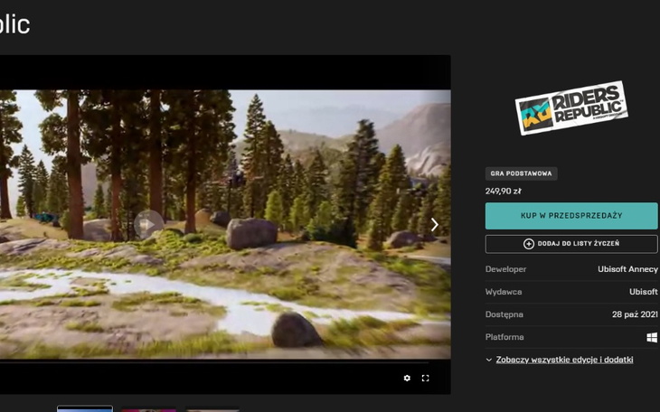Click the Windows platform icon
The image size is (660, 412).
(652, 337)
